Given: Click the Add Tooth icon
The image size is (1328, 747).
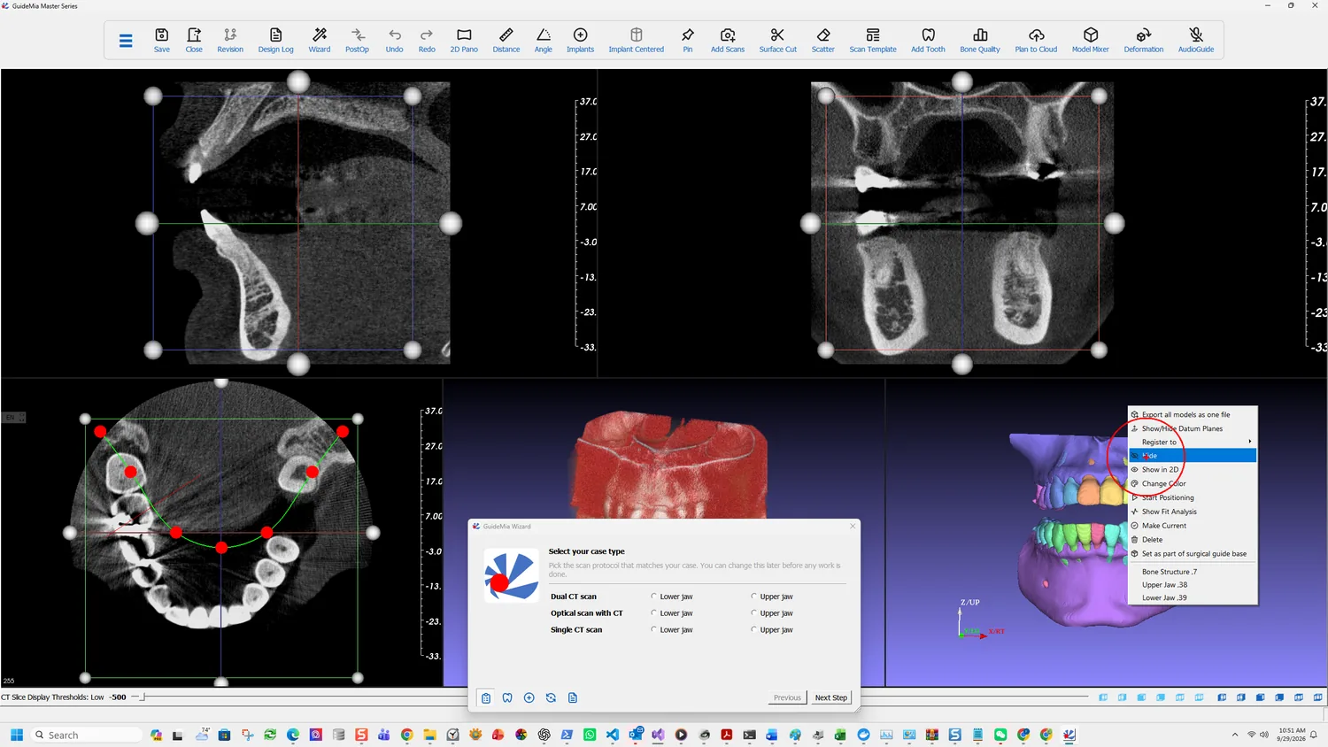Looking at the screenshot, I should [929, 40].
